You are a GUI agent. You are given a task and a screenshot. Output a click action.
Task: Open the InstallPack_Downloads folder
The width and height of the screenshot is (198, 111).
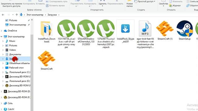point(47,32)
